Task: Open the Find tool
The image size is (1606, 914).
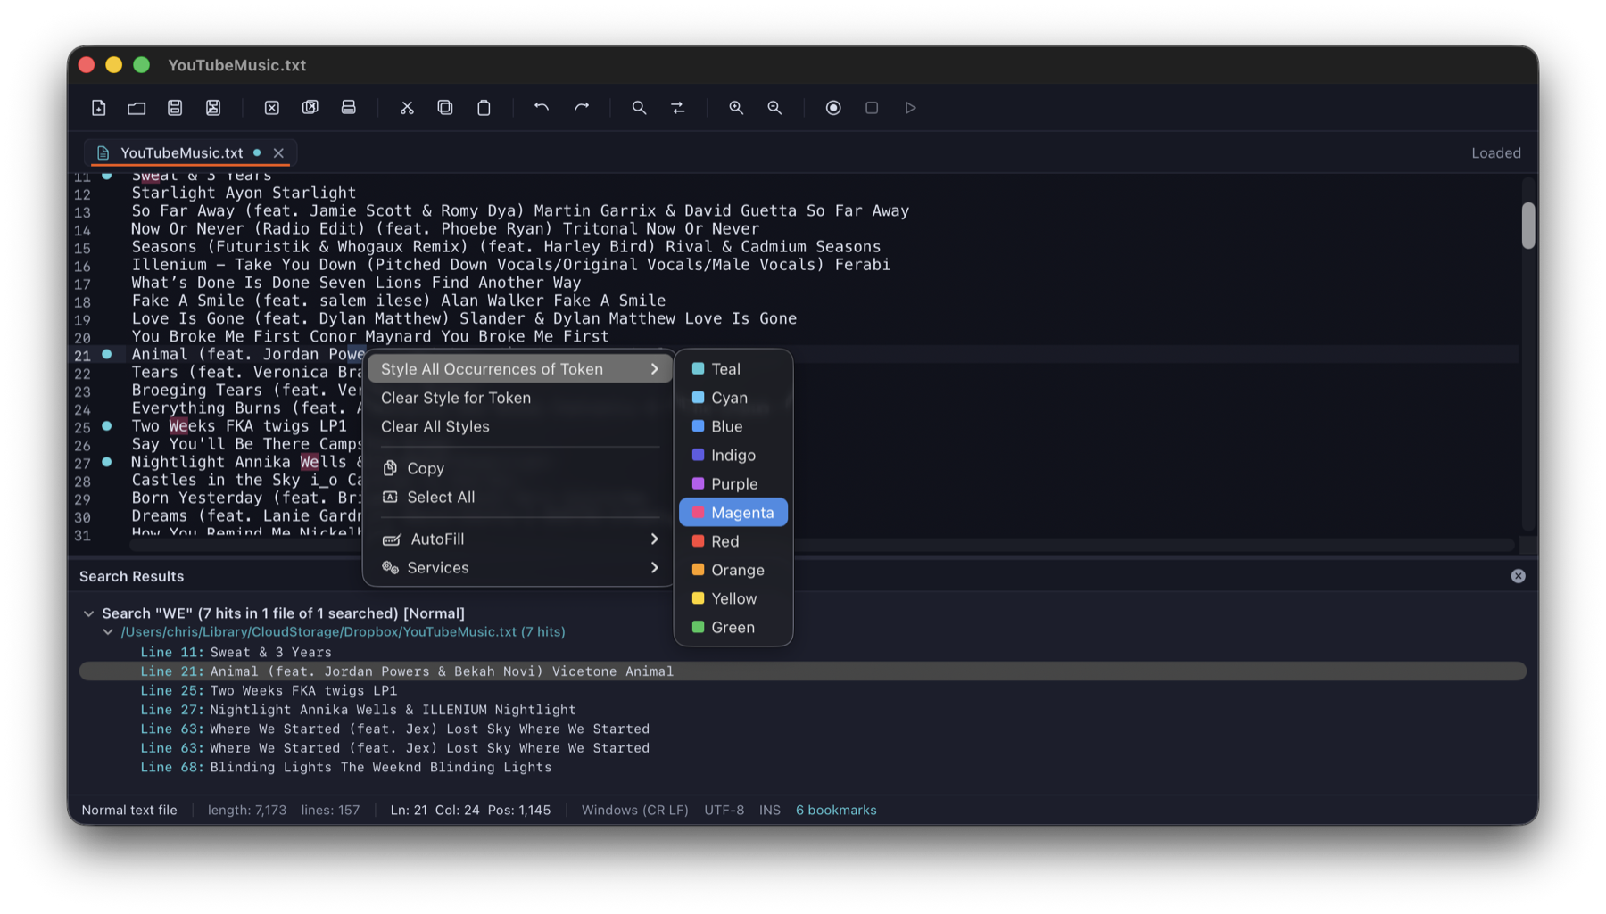Action: 639,107
